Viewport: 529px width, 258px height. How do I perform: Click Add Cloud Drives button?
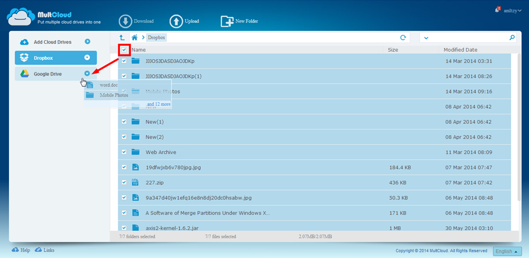click(52, 42)
